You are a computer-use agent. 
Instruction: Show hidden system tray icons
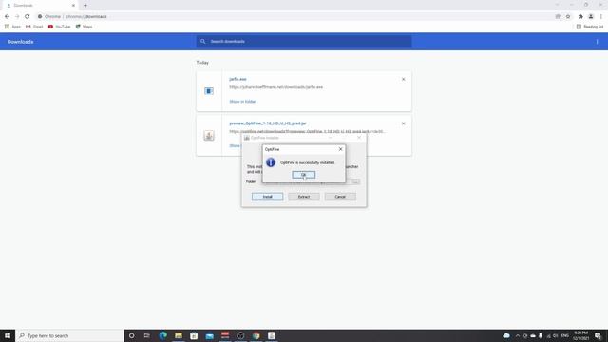coord(517,335)
